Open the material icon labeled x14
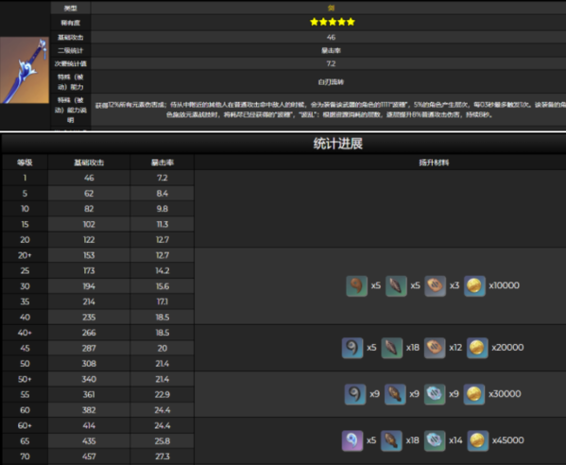Image resolution: width=566 pixels, height=465 pixels. tap(435, 440)
